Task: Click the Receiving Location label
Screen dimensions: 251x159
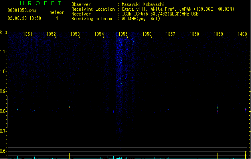Action: pyautogui.click(x=93, y=9)
